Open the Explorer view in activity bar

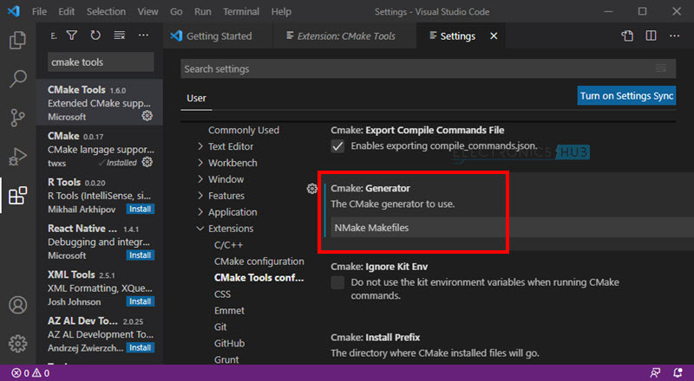(x=17, y=40)
